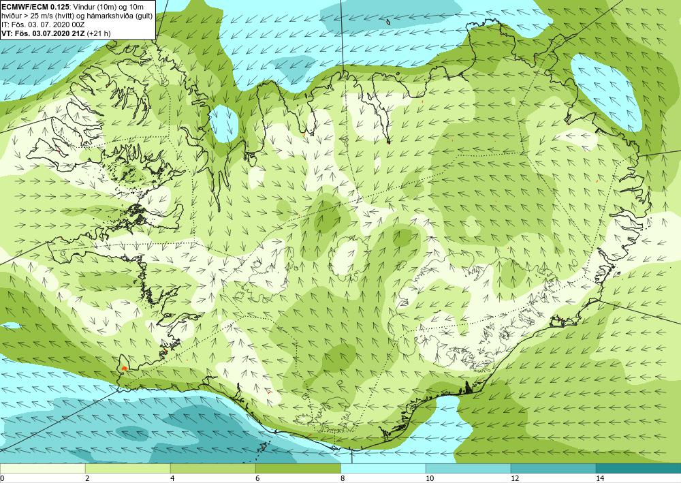Click the pale yellow 0–2 m/s legend swatch
This screenshot has height=483, width=681.
[42, 468]
